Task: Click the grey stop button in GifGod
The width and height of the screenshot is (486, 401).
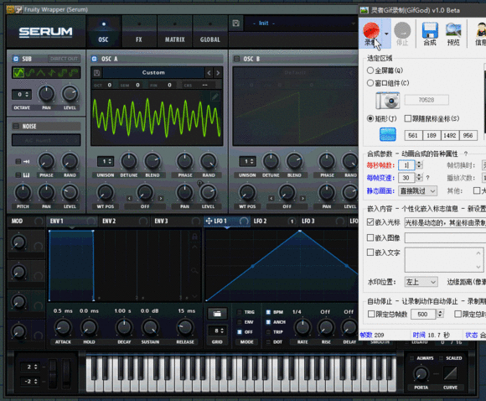Action: coord(402,34)
